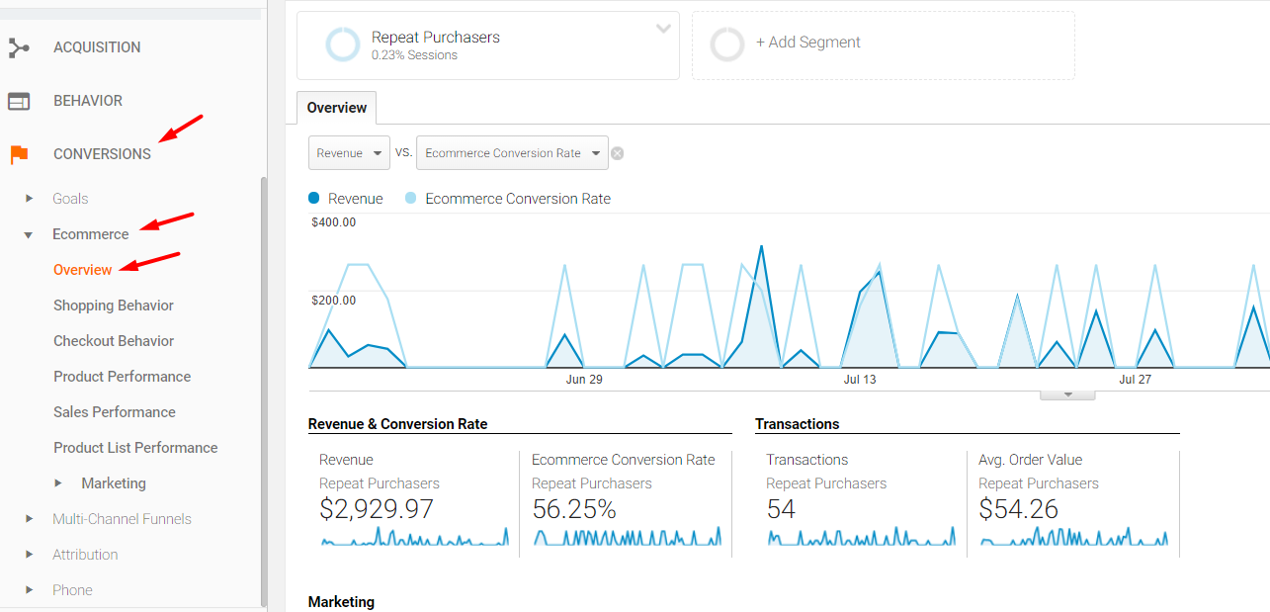Image resolution: width=1270 pixels, height=612 pixels.
Task: Select the Overview tab
Action: [337, 108]
